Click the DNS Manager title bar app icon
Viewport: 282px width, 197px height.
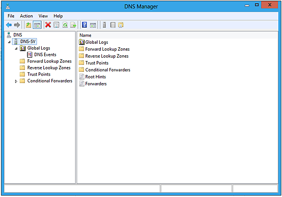click(8, 7)
